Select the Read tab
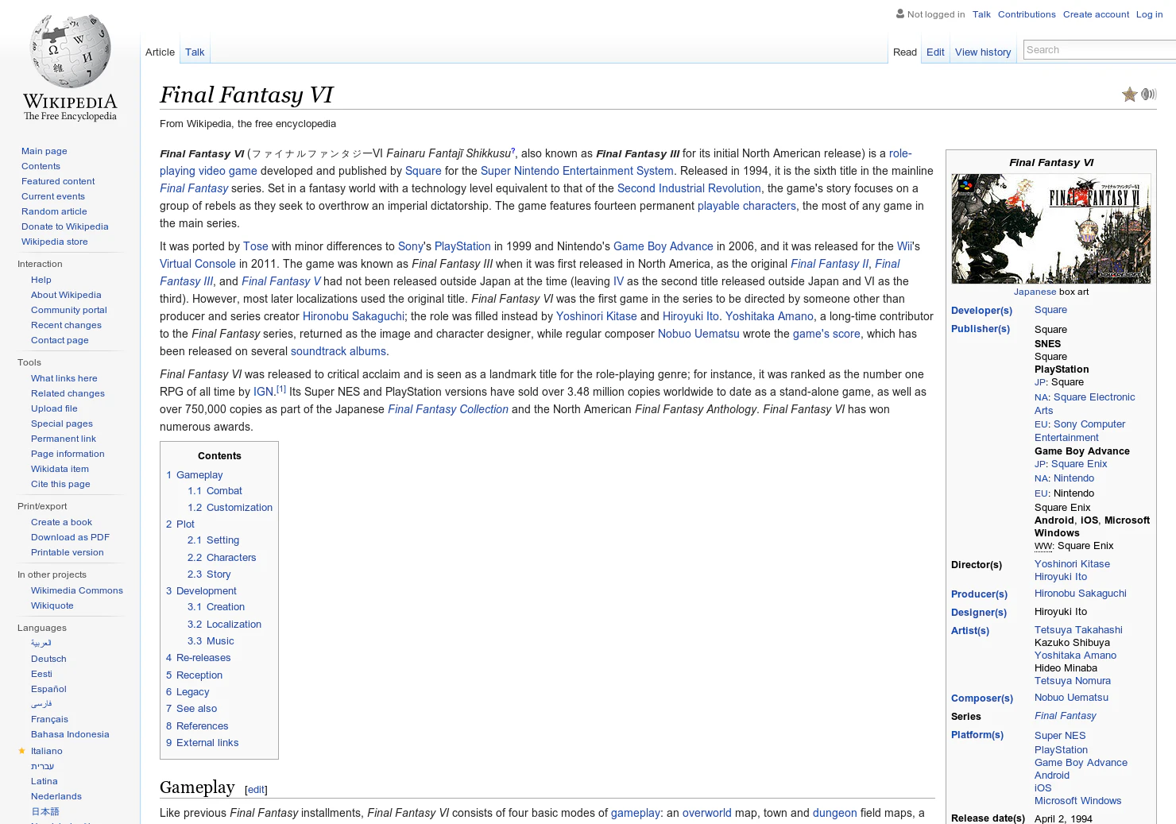This screenshot has height=824, width=1176. 905,52
